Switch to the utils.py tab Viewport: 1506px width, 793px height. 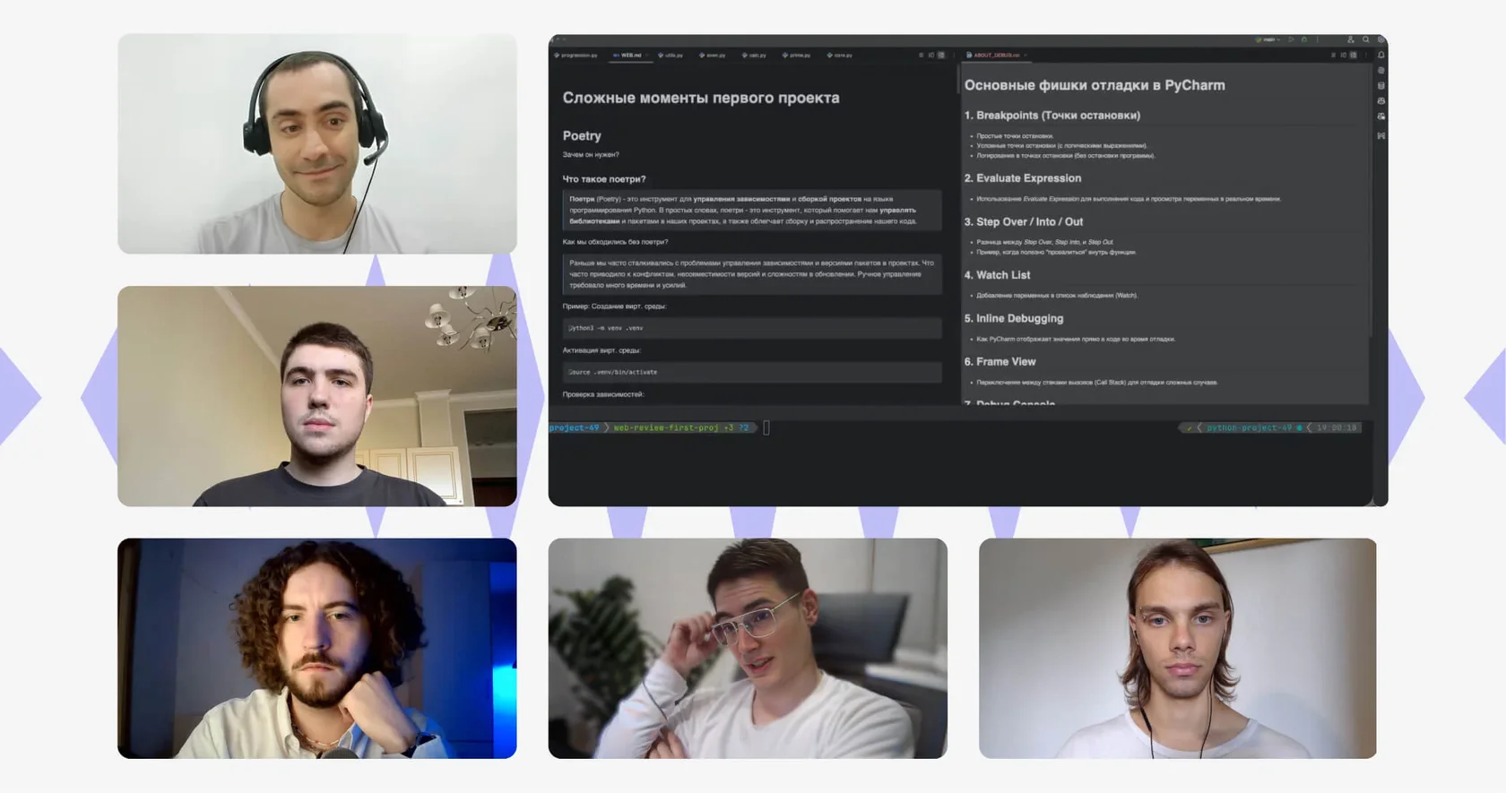tap(671, 55)
